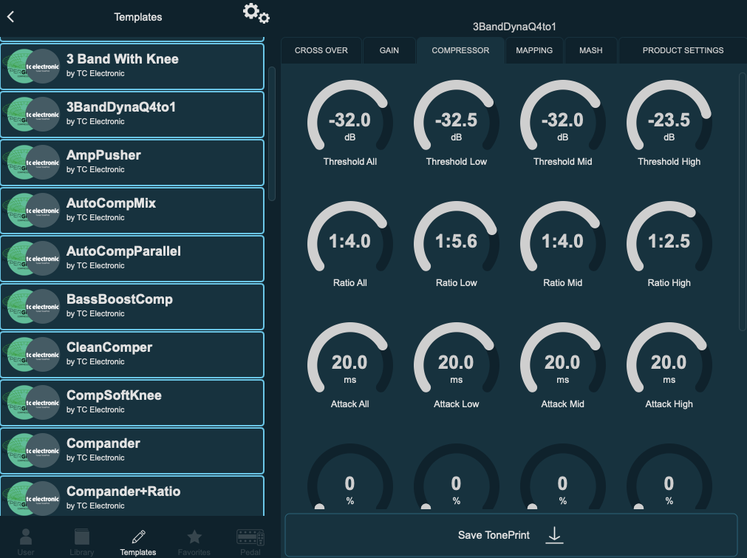The height and width of the screenshot is (558, 747).
Task: Open the User tab icon
Action: click(x=26, y=537)
